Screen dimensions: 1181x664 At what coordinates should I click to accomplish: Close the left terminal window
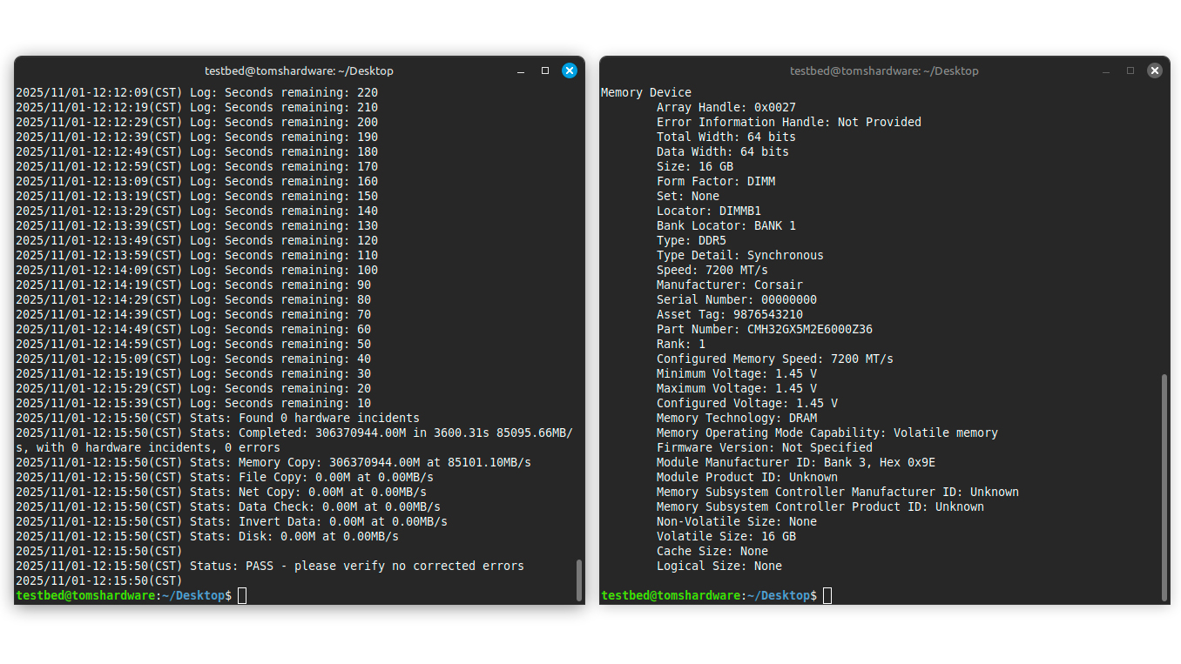[x=570, y=70]
